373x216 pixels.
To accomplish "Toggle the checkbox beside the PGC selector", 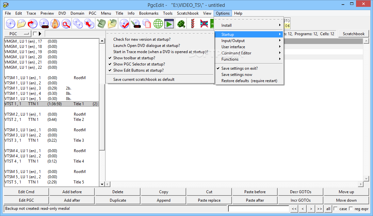I will point(35,34).
